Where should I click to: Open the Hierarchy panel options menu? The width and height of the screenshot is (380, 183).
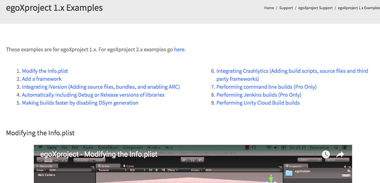click(92, 166)
